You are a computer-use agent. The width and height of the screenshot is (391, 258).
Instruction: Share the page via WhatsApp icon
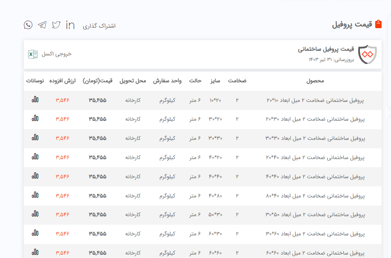tap(28, 25)
